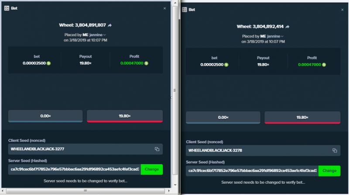Screen dimensions: 349x195
Task: Click Change server seed button in left window
Action: pos(152,169)
